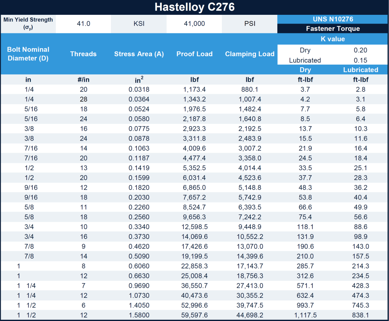Click threads value "9" in the 7/8 row
Viewport: 389px width, 321px height.
83,246
